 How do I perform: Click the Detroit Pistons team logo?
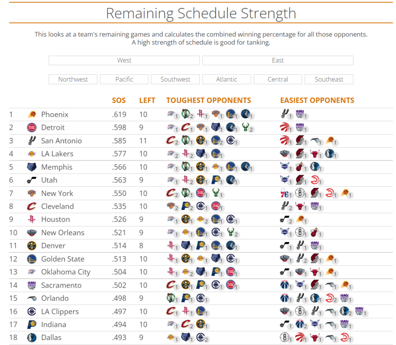pyautogui.click(x=32, y=127)
